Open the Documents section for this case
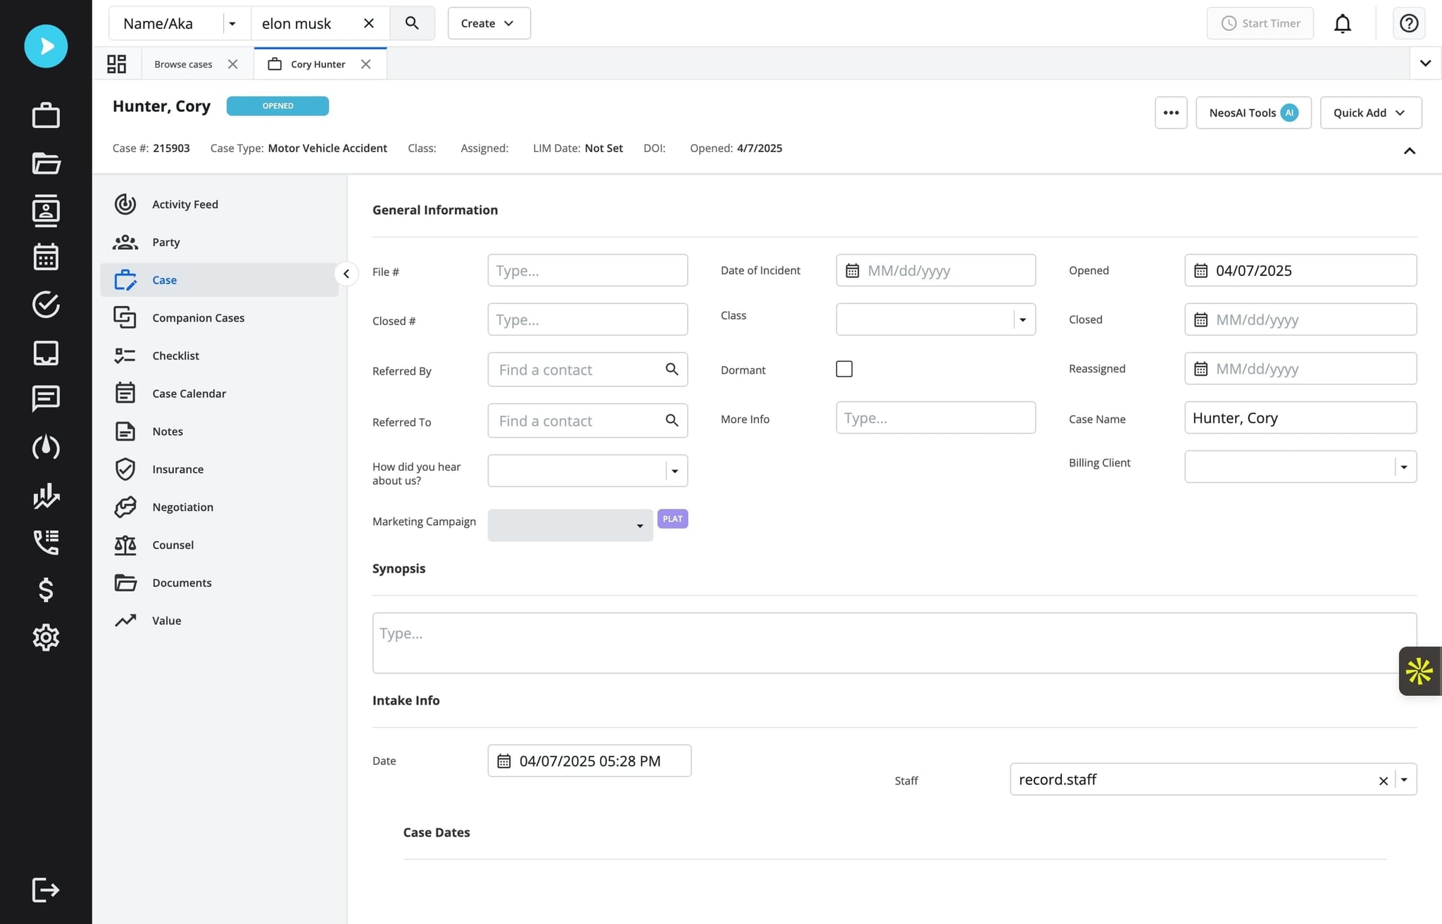This screenshot has height=924, width=1442. click(182, 582)
